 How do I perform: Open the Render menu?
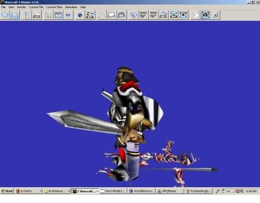(21, 7)
